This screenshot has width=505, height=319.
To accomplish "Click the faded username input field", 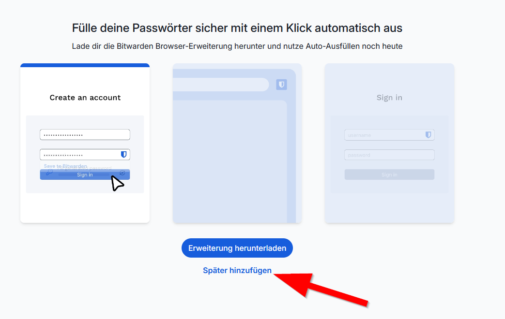I will [389, 135].
